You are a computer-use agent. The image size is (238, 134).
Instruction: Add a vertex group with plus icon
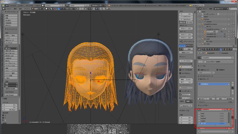pyautogui.click(x=233, y=83)
